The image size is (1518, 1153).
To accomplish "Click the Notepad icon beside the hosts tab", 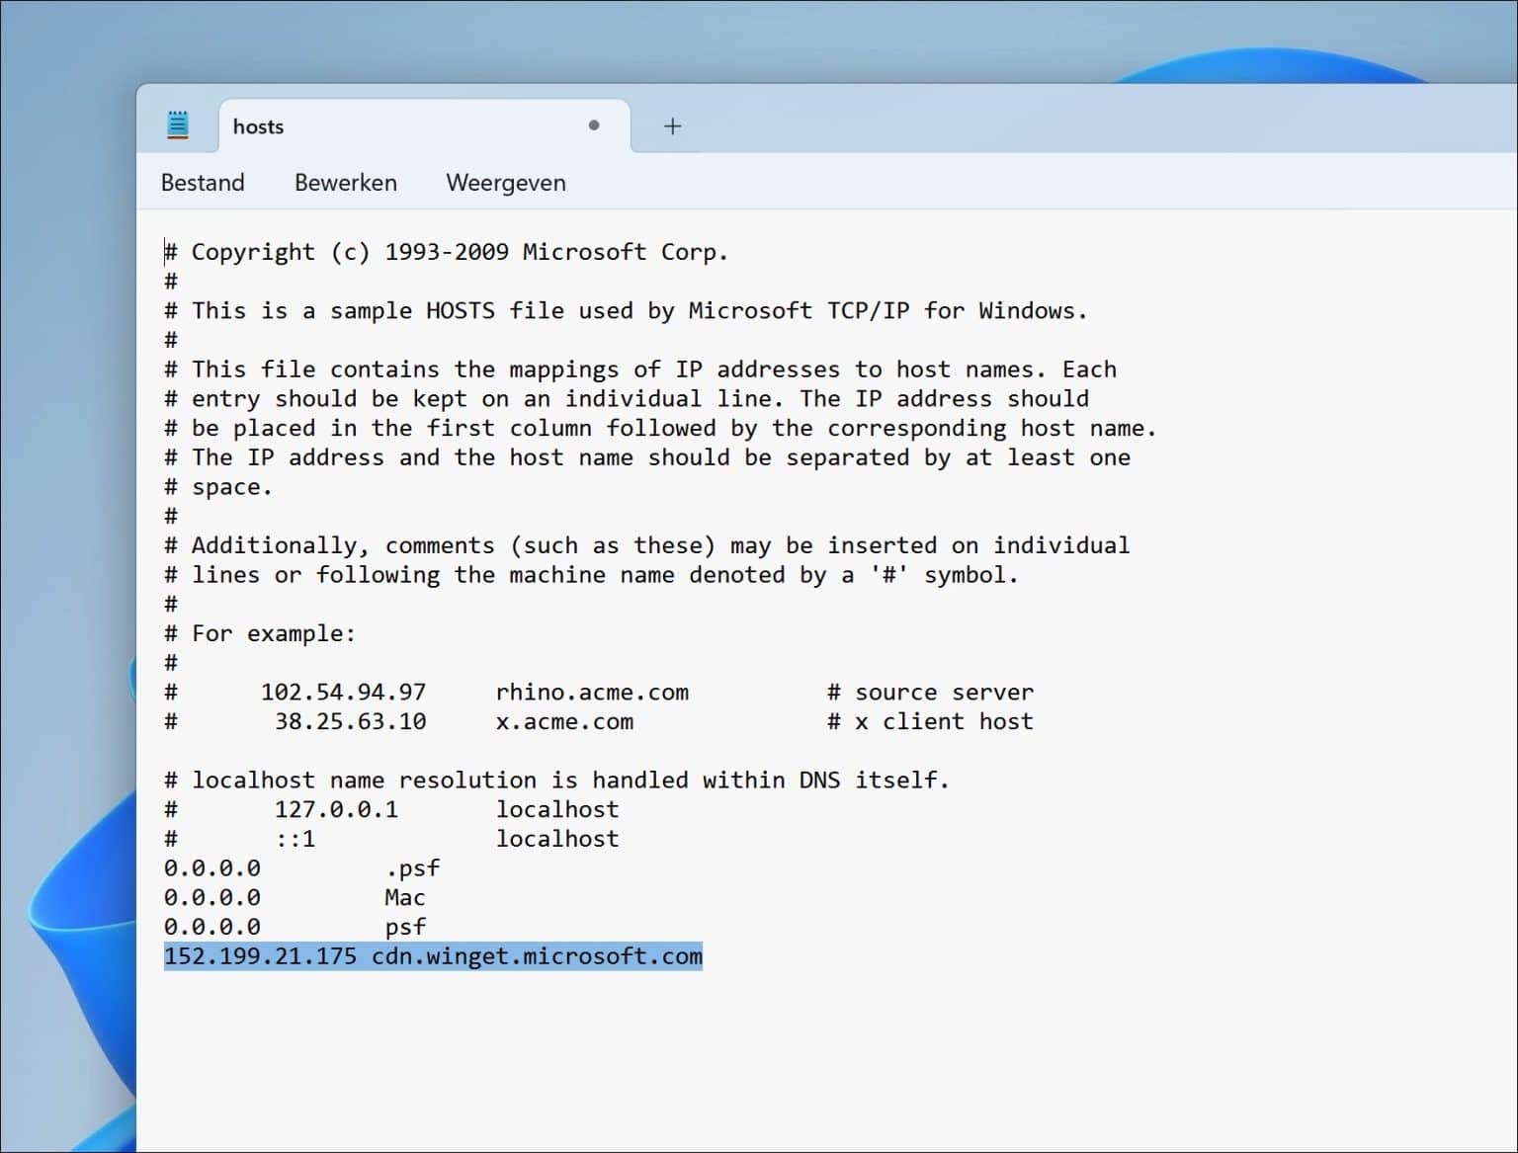I will [178, 124].
